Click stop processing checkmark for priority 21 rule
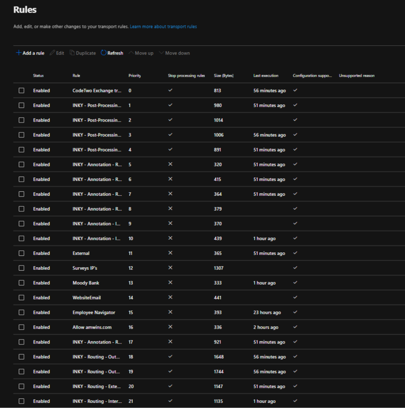Image resolution: width=405 pixels, height=408 pixels. (x=170, y=401)
